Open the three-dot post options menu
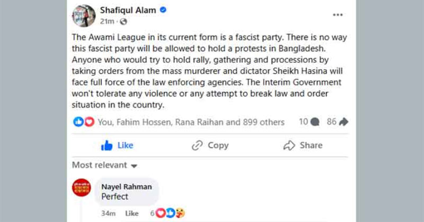 click(338, 15)
